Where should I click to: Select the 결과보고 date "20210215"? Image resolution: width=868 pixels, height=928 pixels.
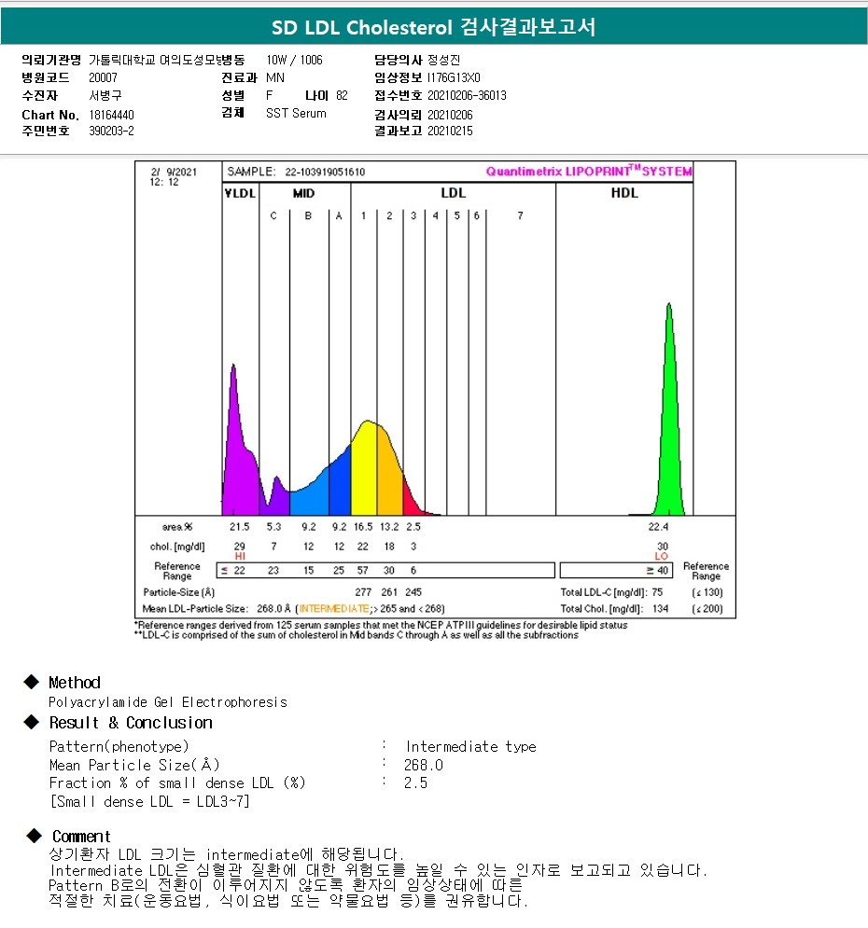(450, 131)
